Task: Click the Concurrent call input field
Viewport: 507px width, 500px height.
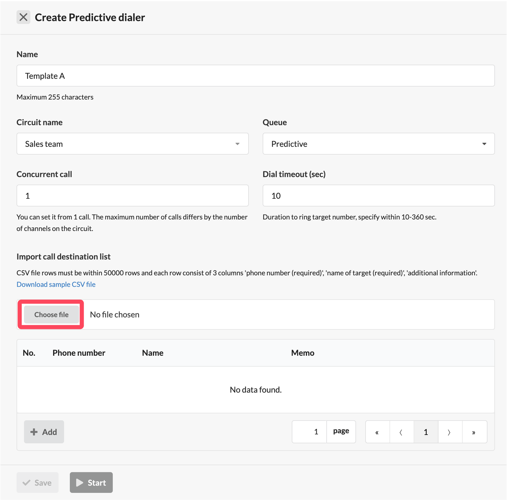Action: pos(133,195)
